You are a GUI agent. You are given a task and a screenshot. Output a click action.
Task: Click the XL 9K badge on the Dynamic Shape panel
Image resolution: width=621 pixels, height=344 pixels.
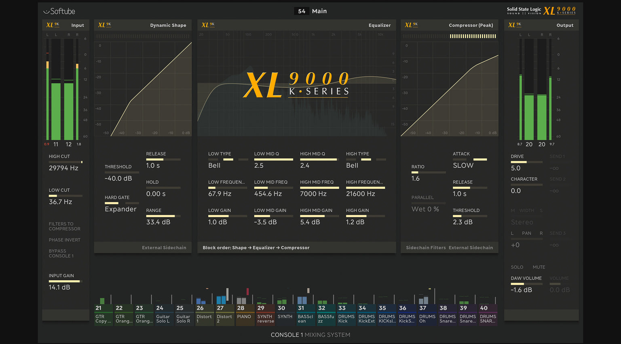point(104,25)
